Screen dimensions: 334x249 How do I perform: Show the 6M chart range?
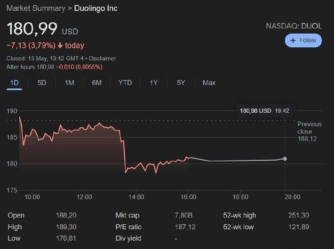click(97, 83)
